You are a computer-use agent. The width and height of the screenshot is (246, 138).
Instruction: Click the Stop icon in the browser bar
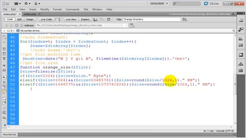(x=17, y=25)
